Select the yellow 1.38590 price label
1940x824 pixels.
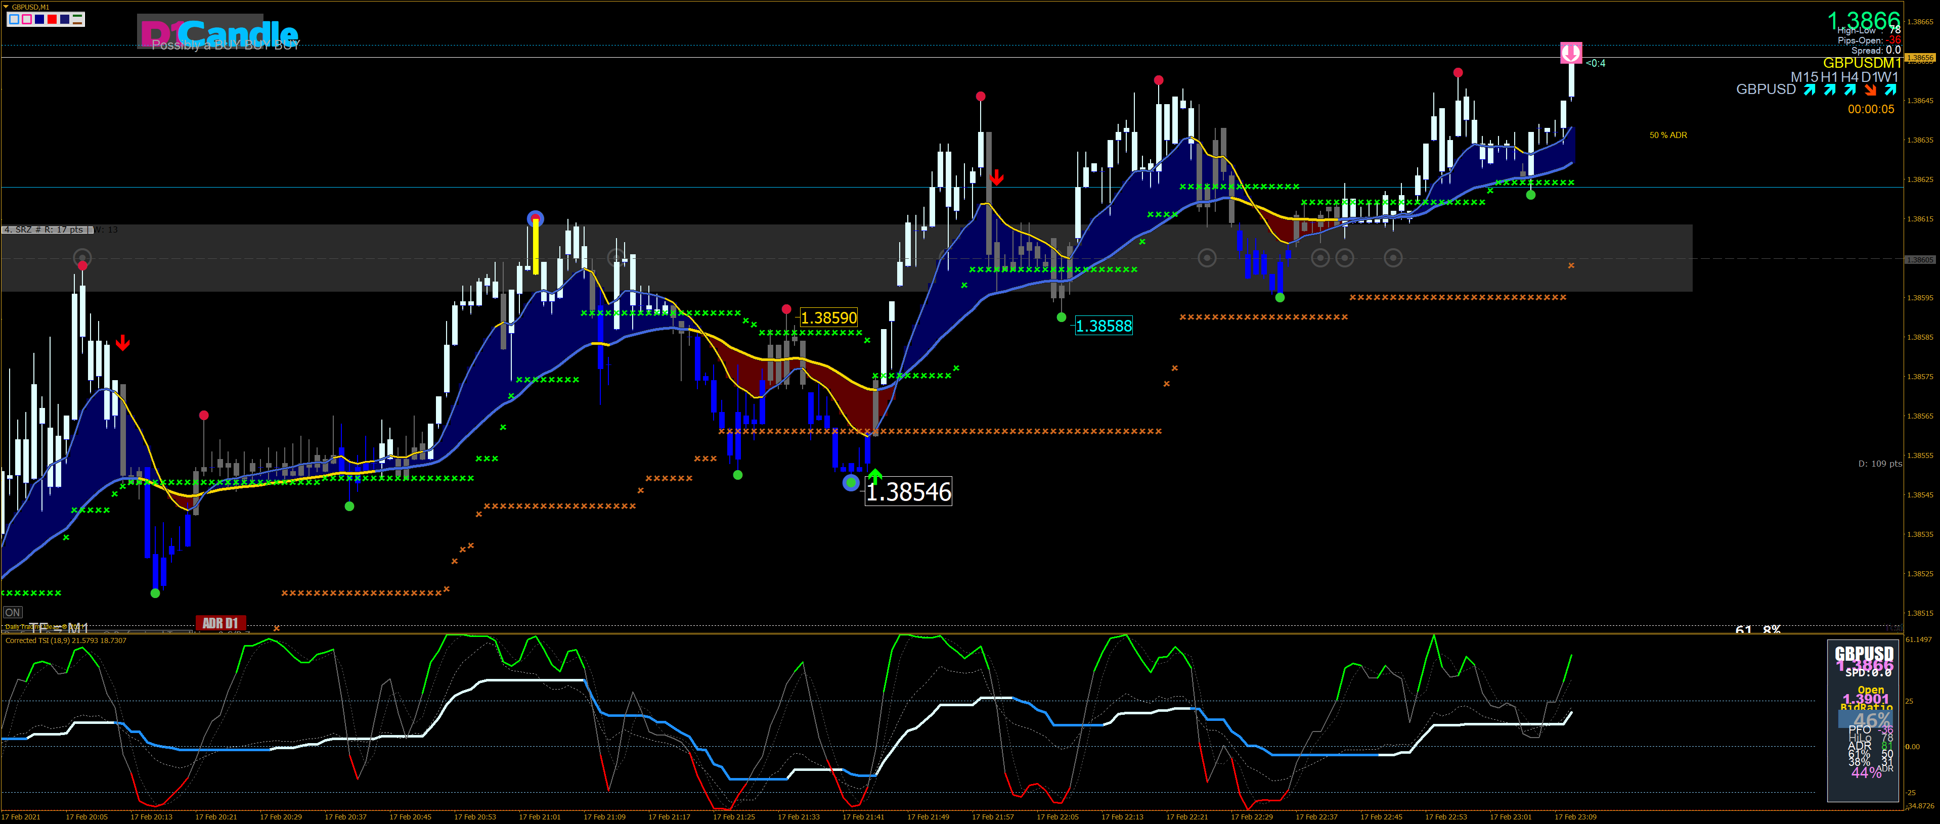pyautogui.click(x=828, y=317)
